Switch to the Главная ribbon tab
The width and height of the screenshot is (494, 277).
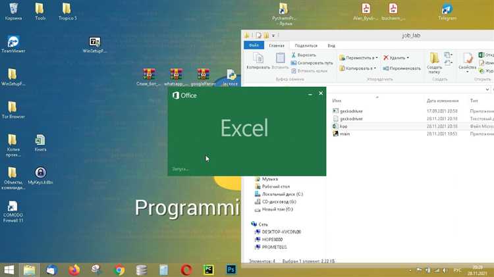[x=277, y=45]
